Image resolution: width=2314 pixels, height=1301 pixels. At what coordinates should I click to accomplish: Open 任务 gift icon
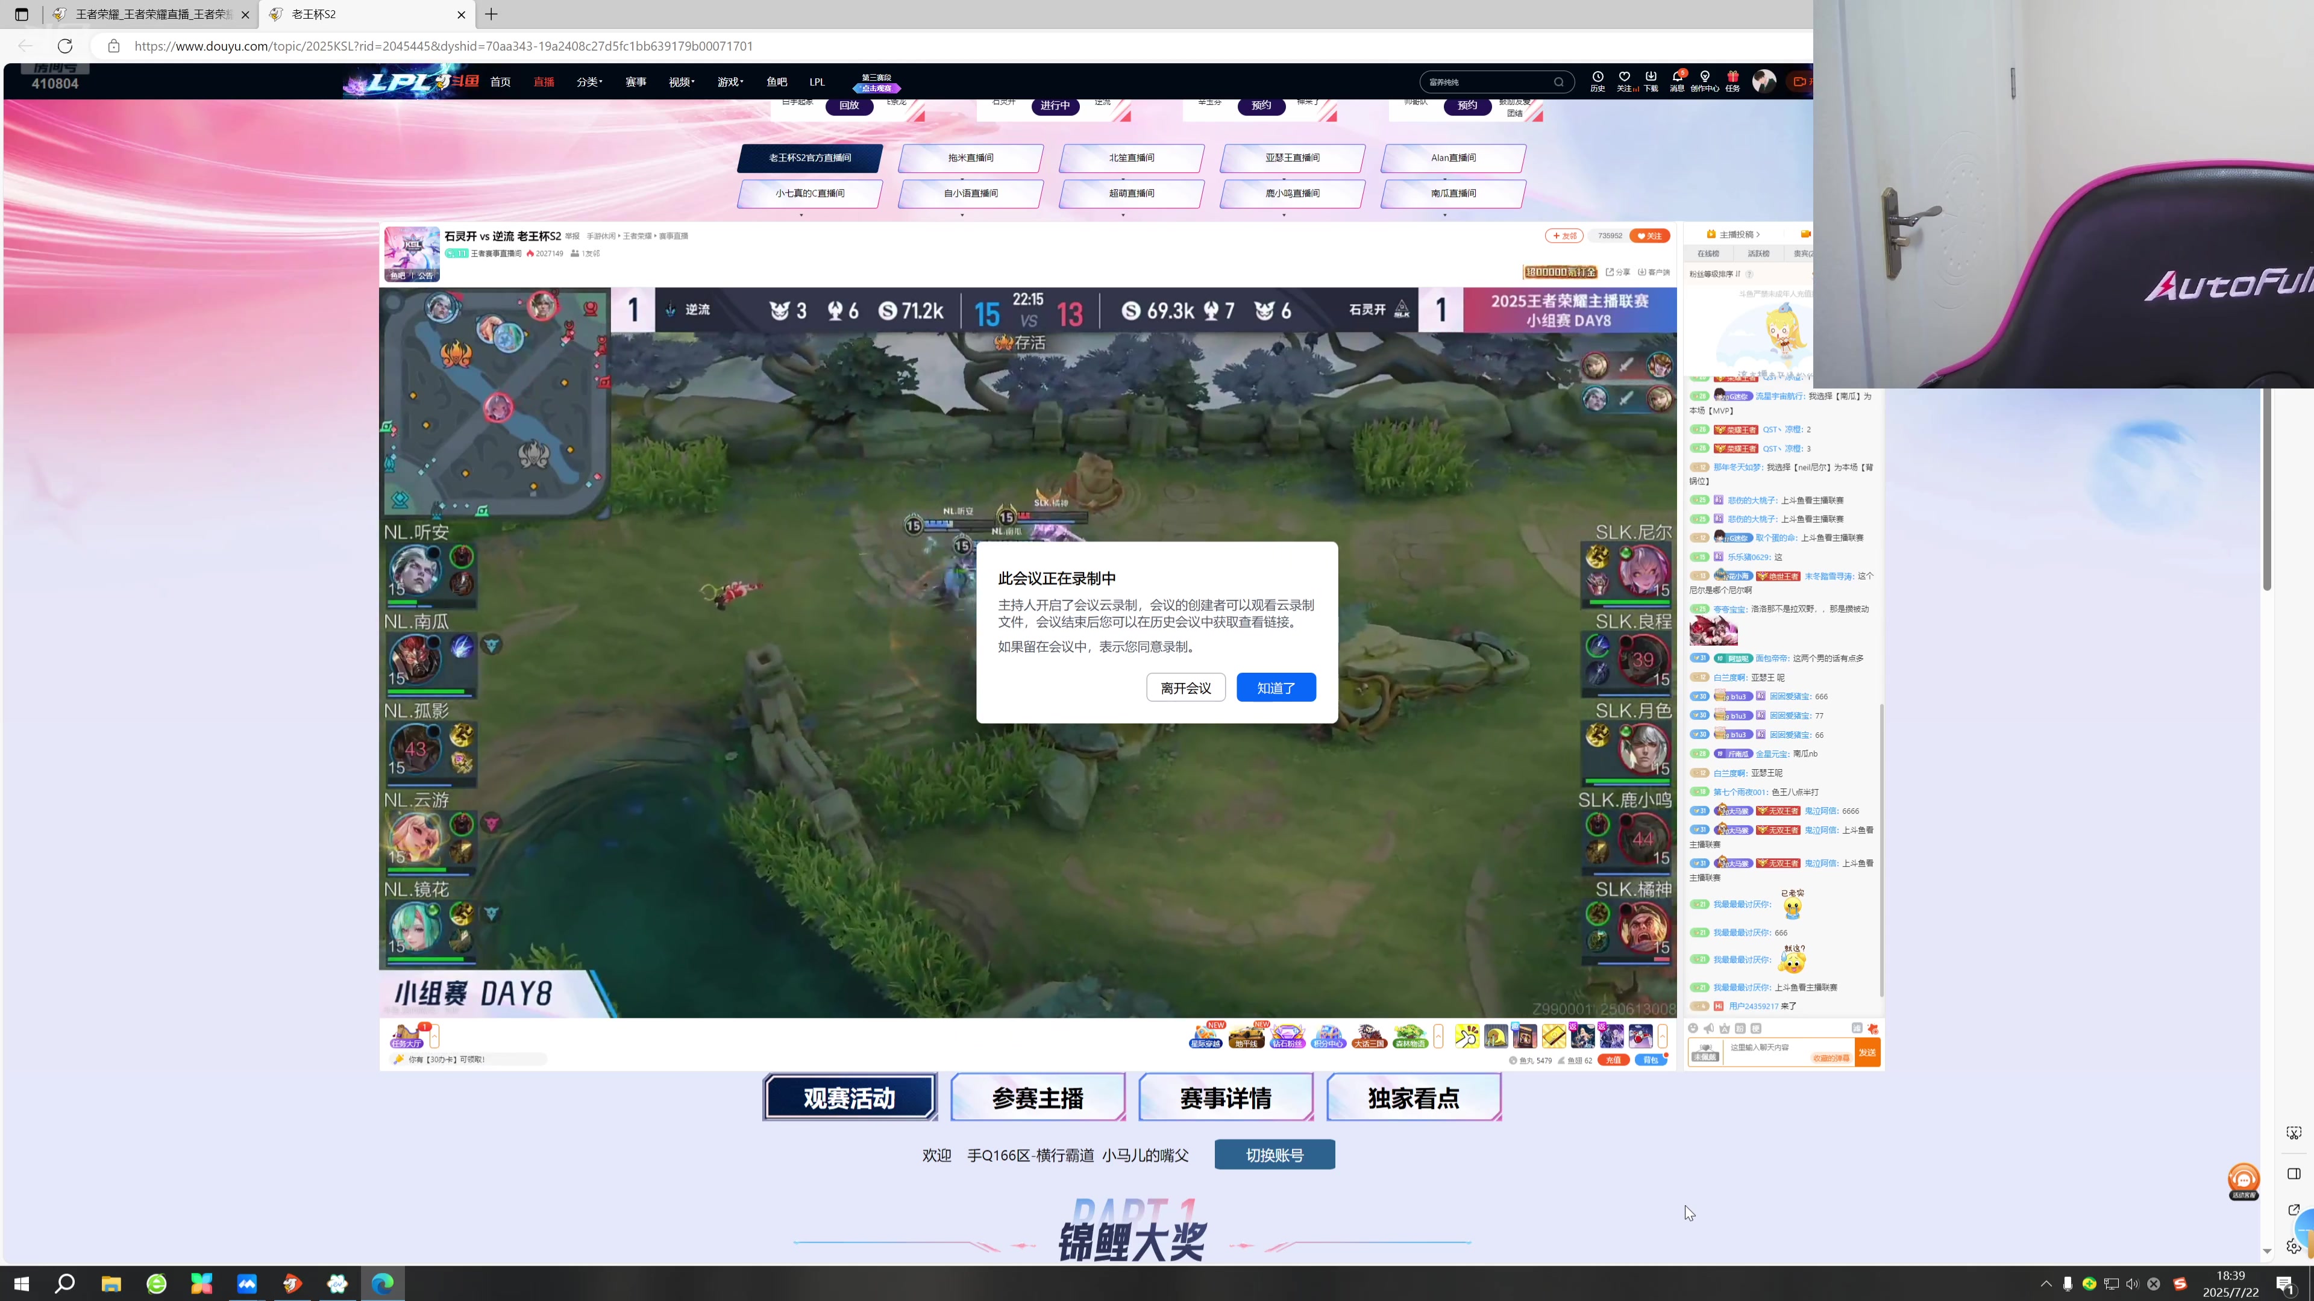point(1732,81)
